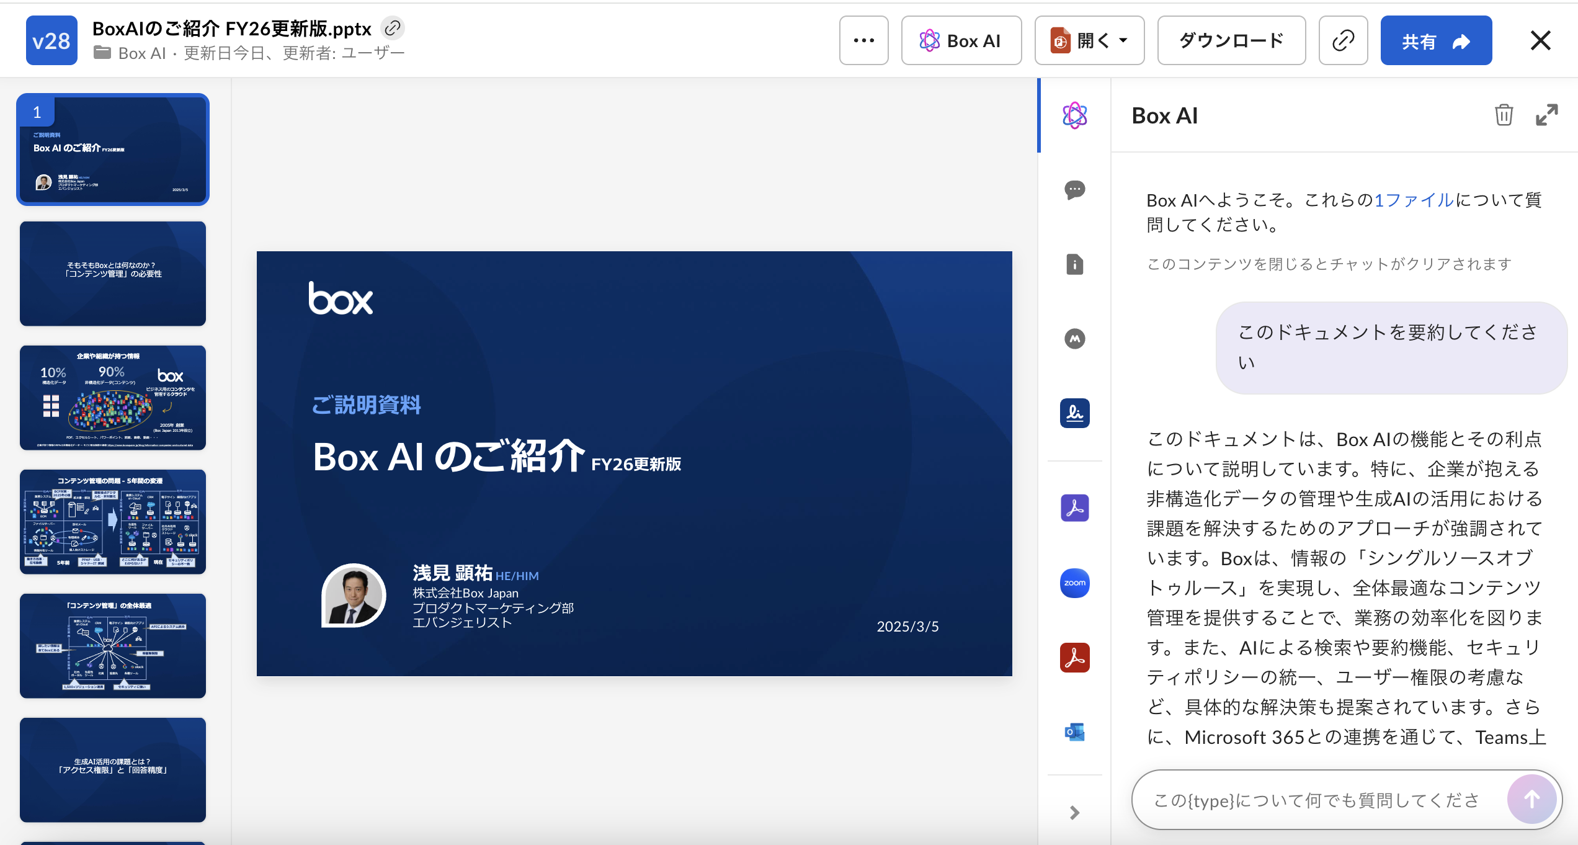Open the Box AI sidebar panel icon
The height and width of the screenshot is (845, 1578).
1074,115
